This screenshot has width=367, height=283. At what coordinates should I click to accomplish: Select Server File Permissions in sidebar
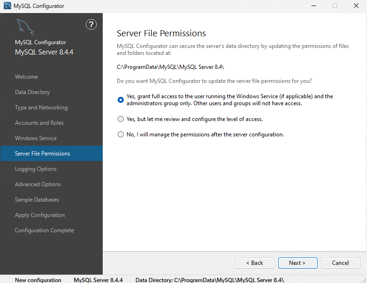[51, 153]
